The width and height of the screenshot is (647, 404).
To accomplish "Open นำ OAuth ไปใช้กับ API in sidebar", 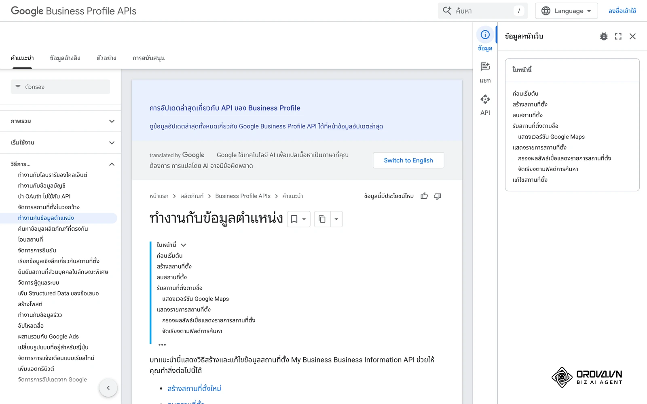I will click(44, 196).
